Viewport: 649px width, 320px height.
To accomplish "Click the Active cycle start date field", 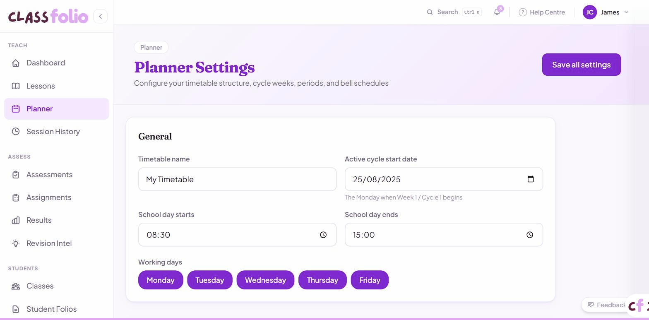I will (444, 179).
